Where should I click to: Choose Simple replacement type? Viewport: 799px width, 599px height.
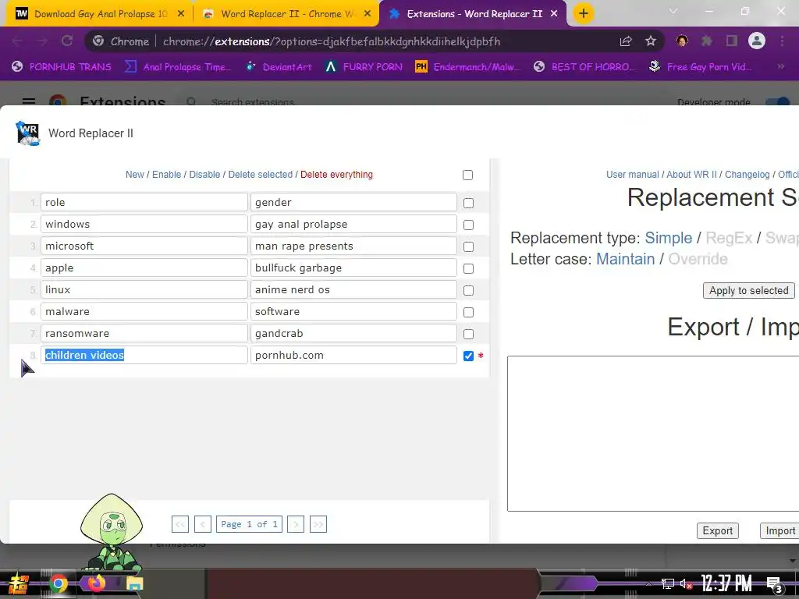click(669, 238)
